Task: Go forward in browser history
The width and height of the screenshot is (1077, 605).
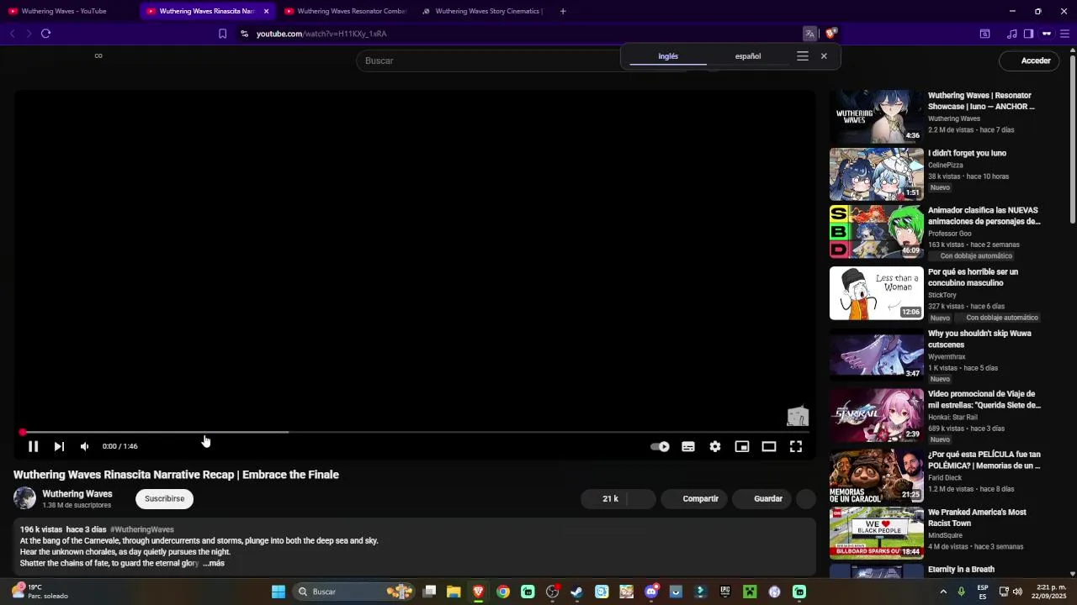Action: (29, 34)
